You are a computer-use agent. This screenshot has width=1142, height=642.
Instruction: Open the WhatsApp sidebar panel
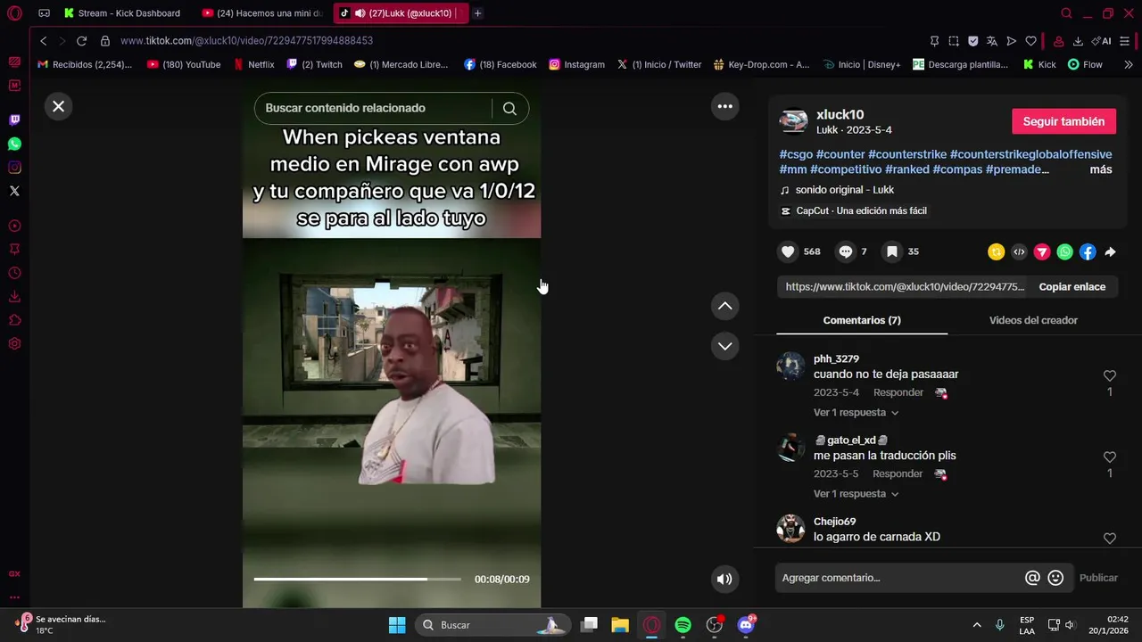[14, 144]
